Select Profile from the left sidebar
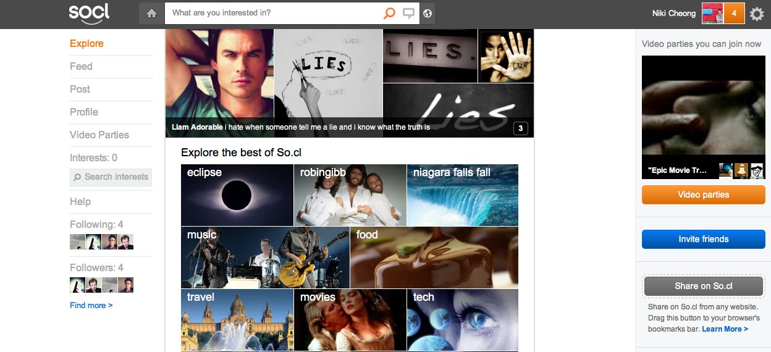Image resolution: width=771 pixels, height=352 pixels. pos(84,112)
